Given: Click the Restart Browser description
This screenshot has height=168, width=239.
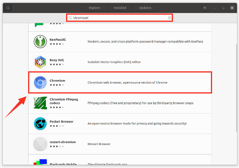Looking at the screenshot, I should (x=99, y=144).
